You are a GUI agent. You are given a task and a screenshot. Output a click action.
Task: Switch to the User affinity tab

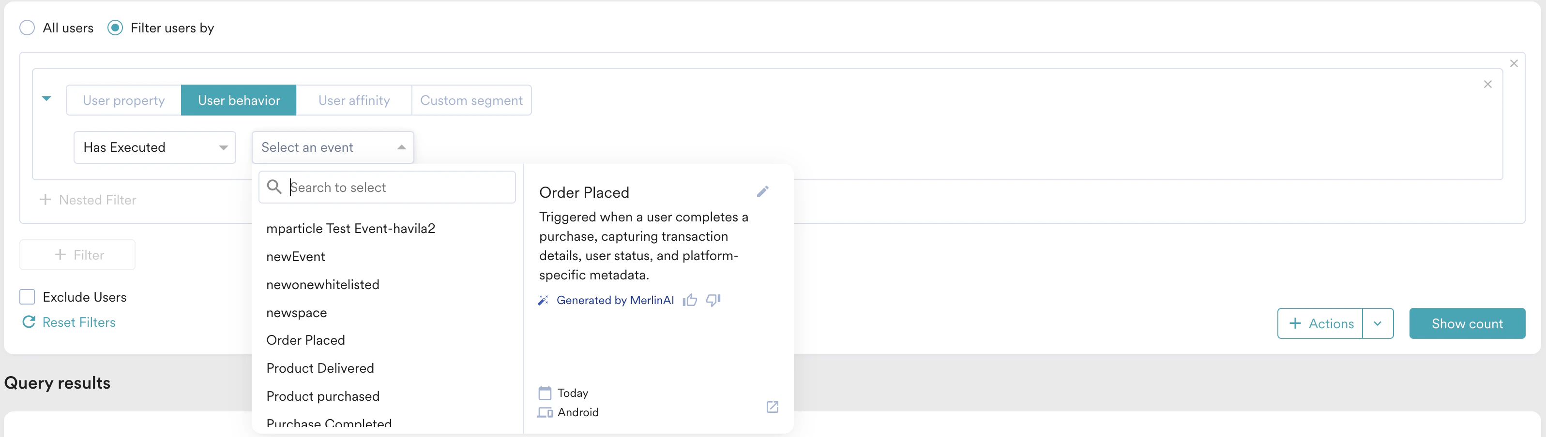(x=353, y=100)
